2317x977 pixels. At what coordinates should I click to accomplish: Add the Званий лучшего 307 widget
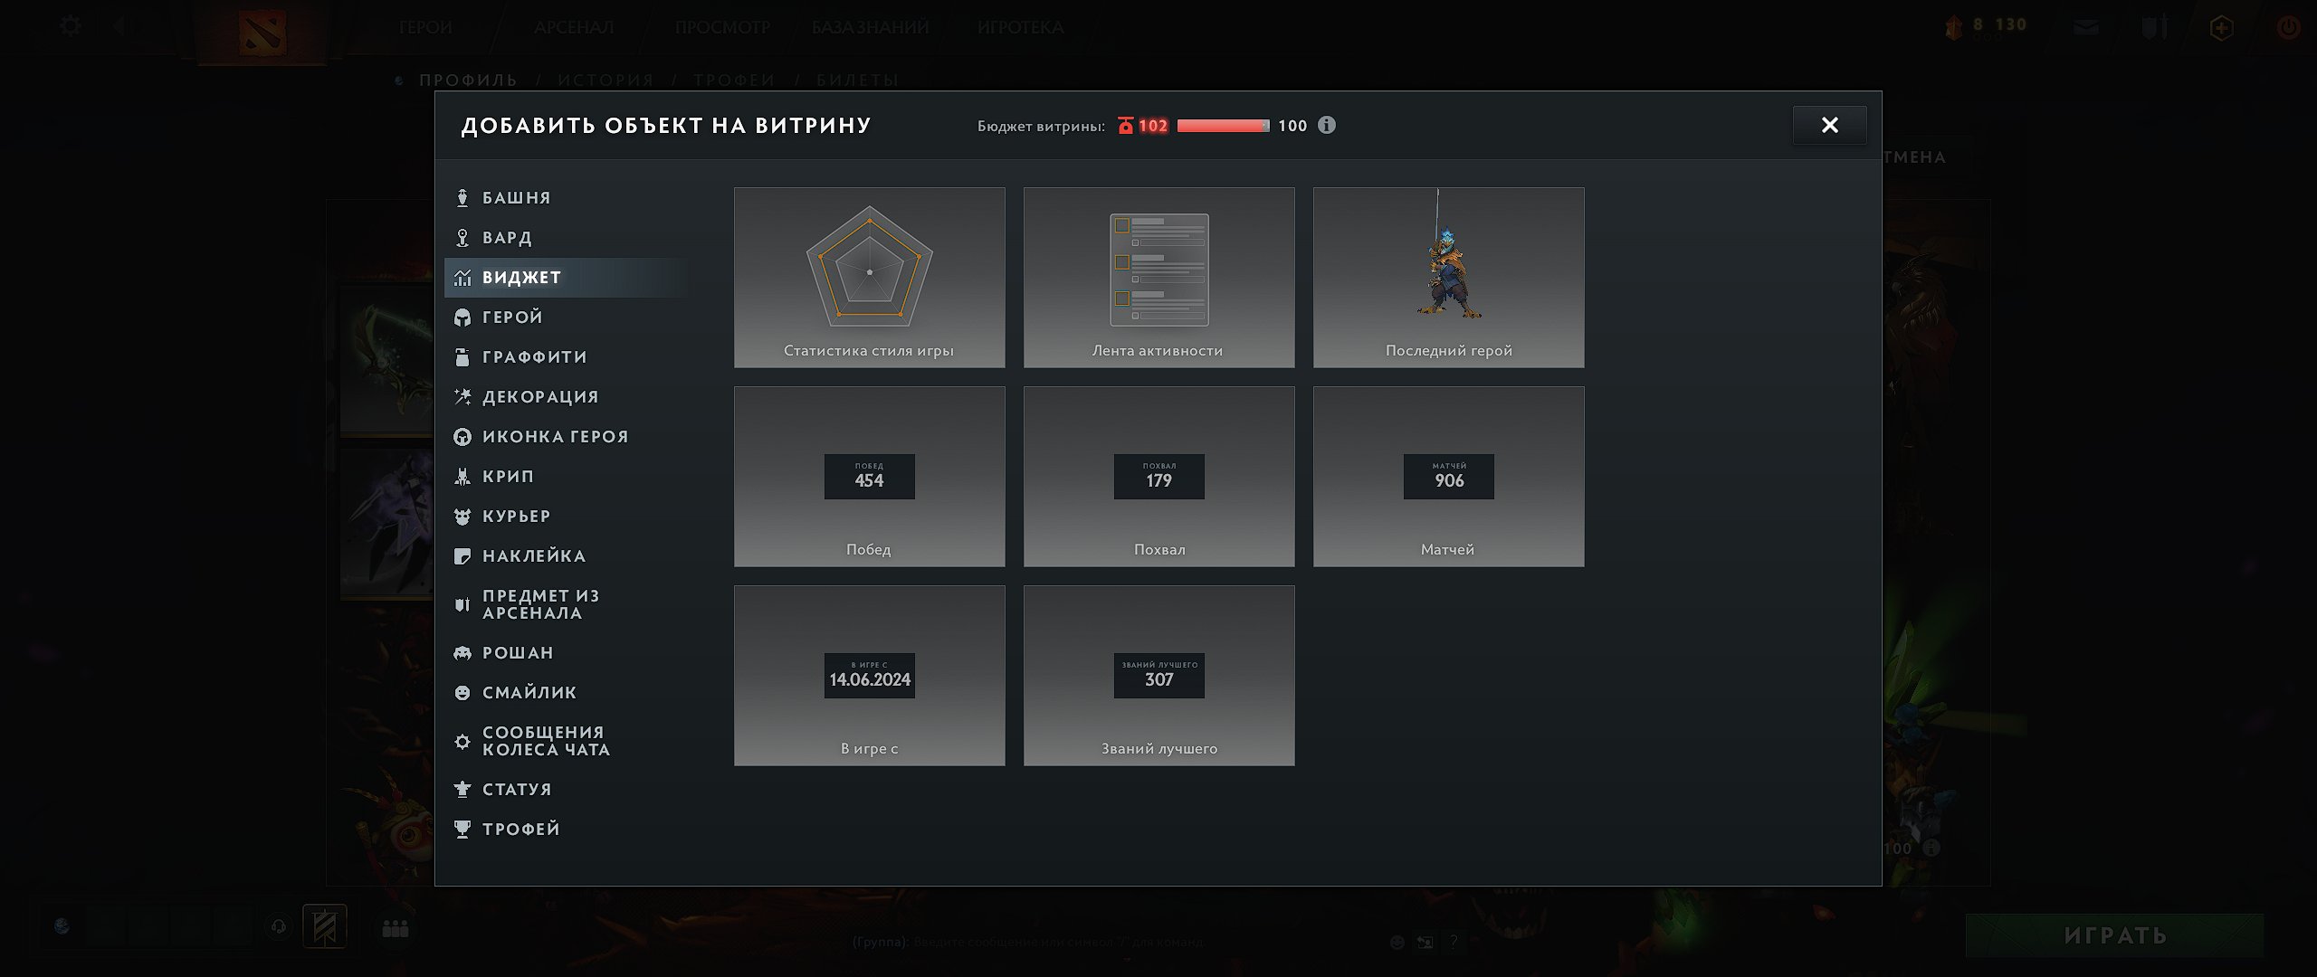pyautogui.click(x=1159, y=676)
